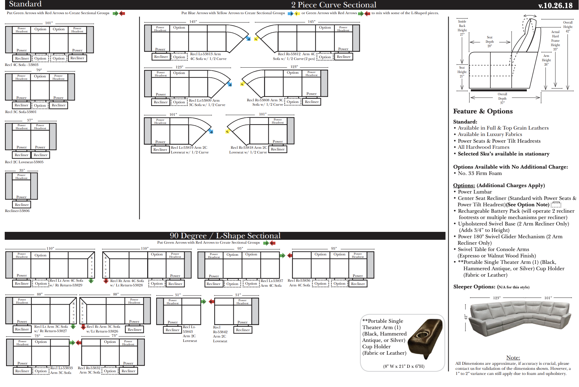This screenshot has height=387, width=579.
Task: Click green arrow on Recl Lt-53837 4C sofa
Action: click(x=283, y=255)
